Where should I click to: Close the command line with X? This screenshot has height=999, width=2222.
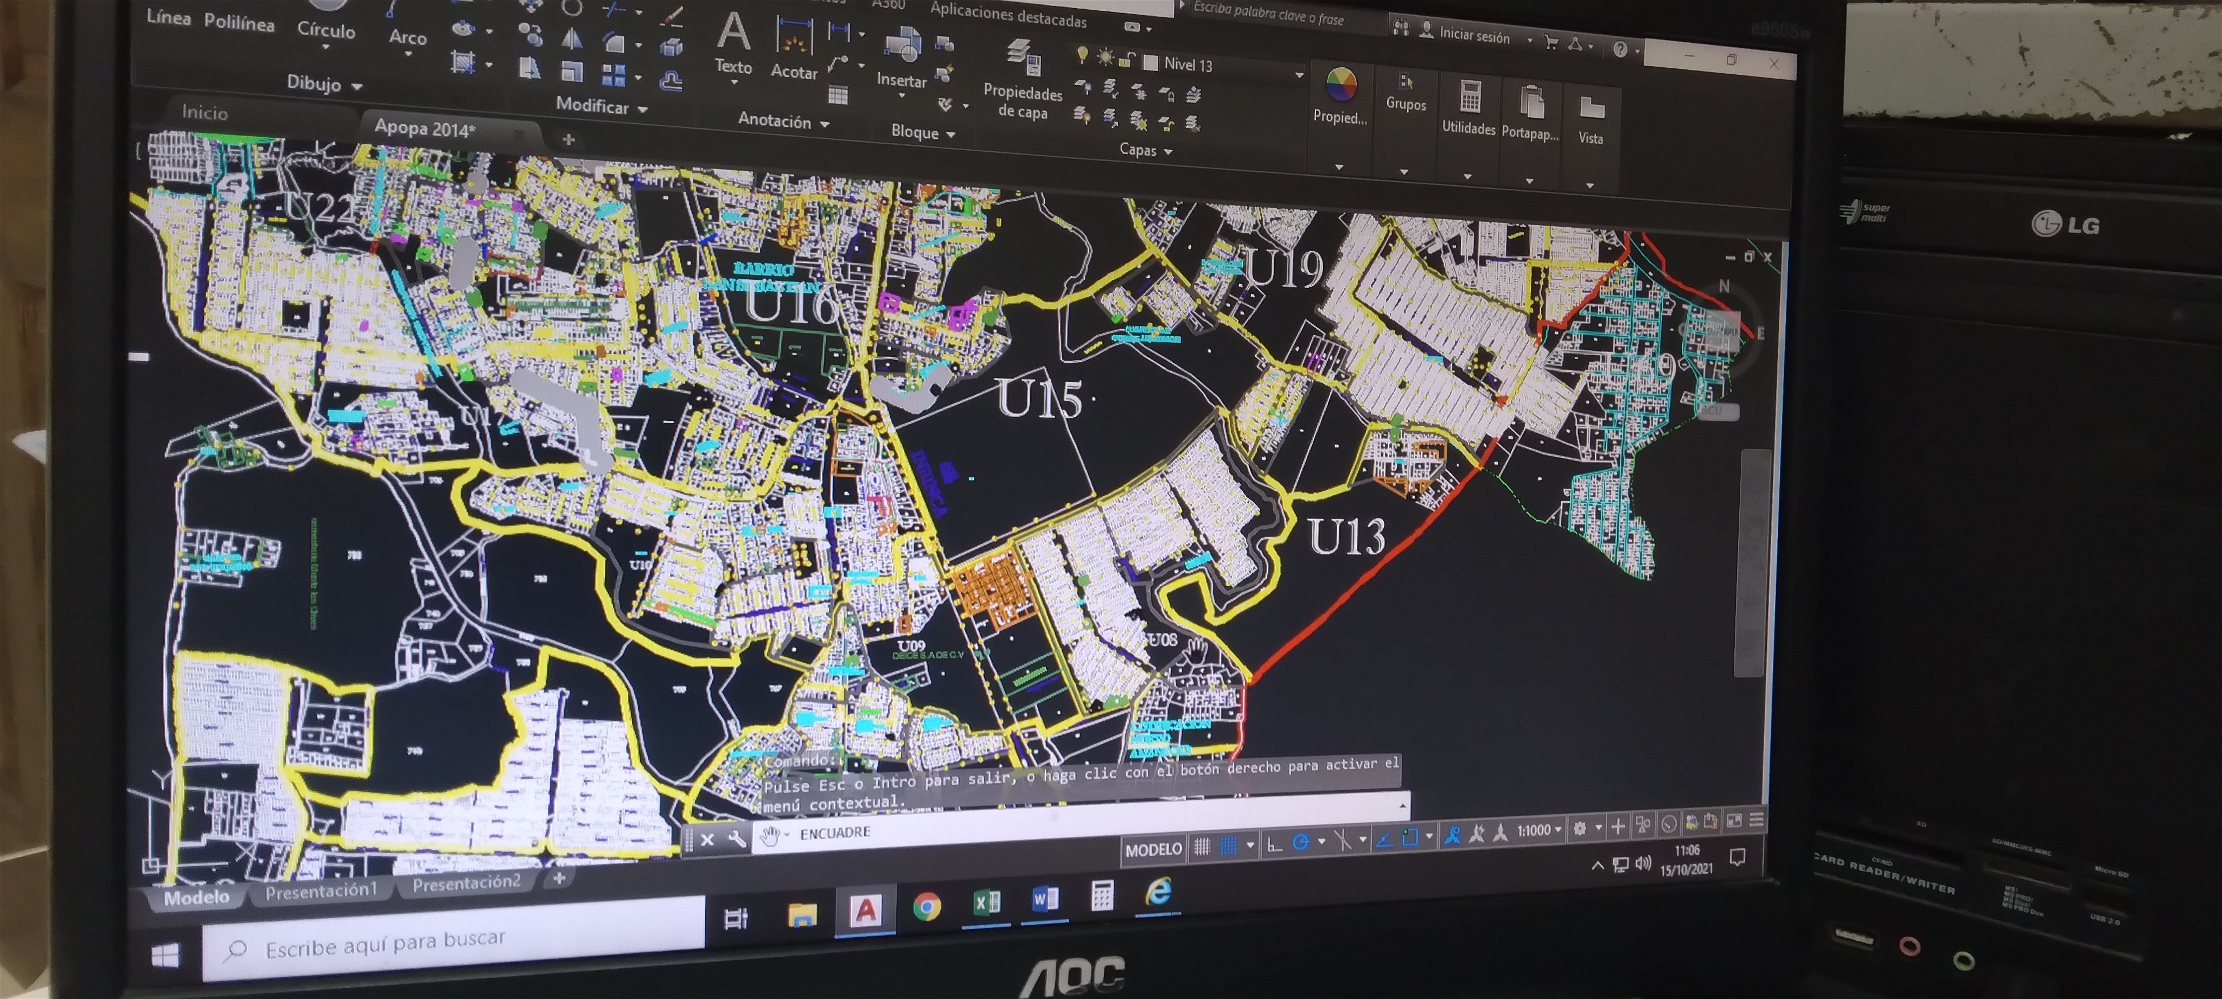pos(707,840)
